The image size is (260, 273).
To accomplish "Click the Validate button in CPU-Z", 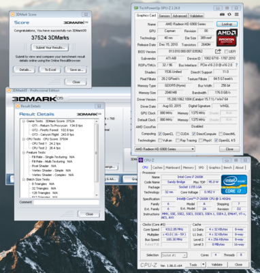I will (217, 264).
